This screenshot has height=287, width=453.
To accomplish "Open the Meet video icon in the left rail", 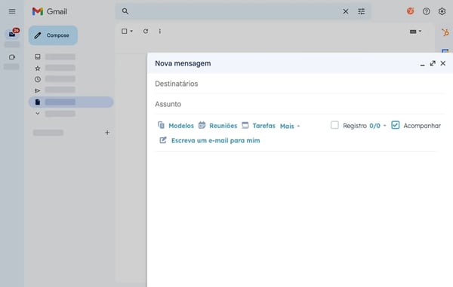I will (x=12, y=57).
